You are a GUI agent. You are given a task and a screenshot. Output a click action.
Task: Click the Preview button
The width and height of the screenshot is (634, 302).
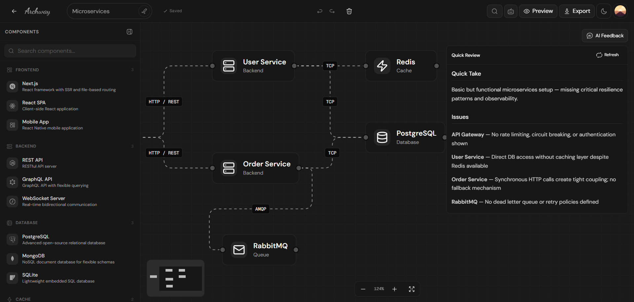click(x=538, y=11)
